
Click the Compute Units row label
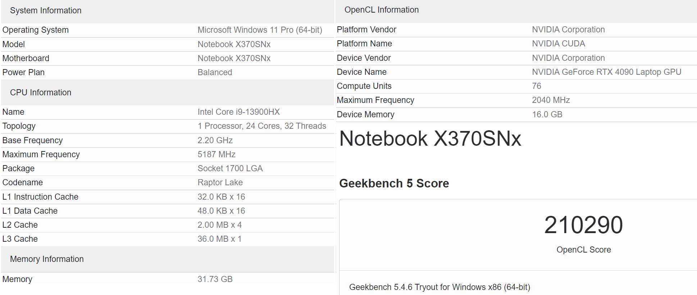click(x=364, y=86)
